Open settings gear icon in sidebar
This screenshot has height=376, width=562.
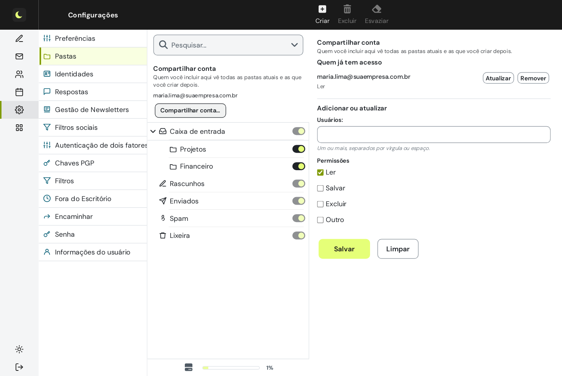pyautogui.click(x=19, y=110)
